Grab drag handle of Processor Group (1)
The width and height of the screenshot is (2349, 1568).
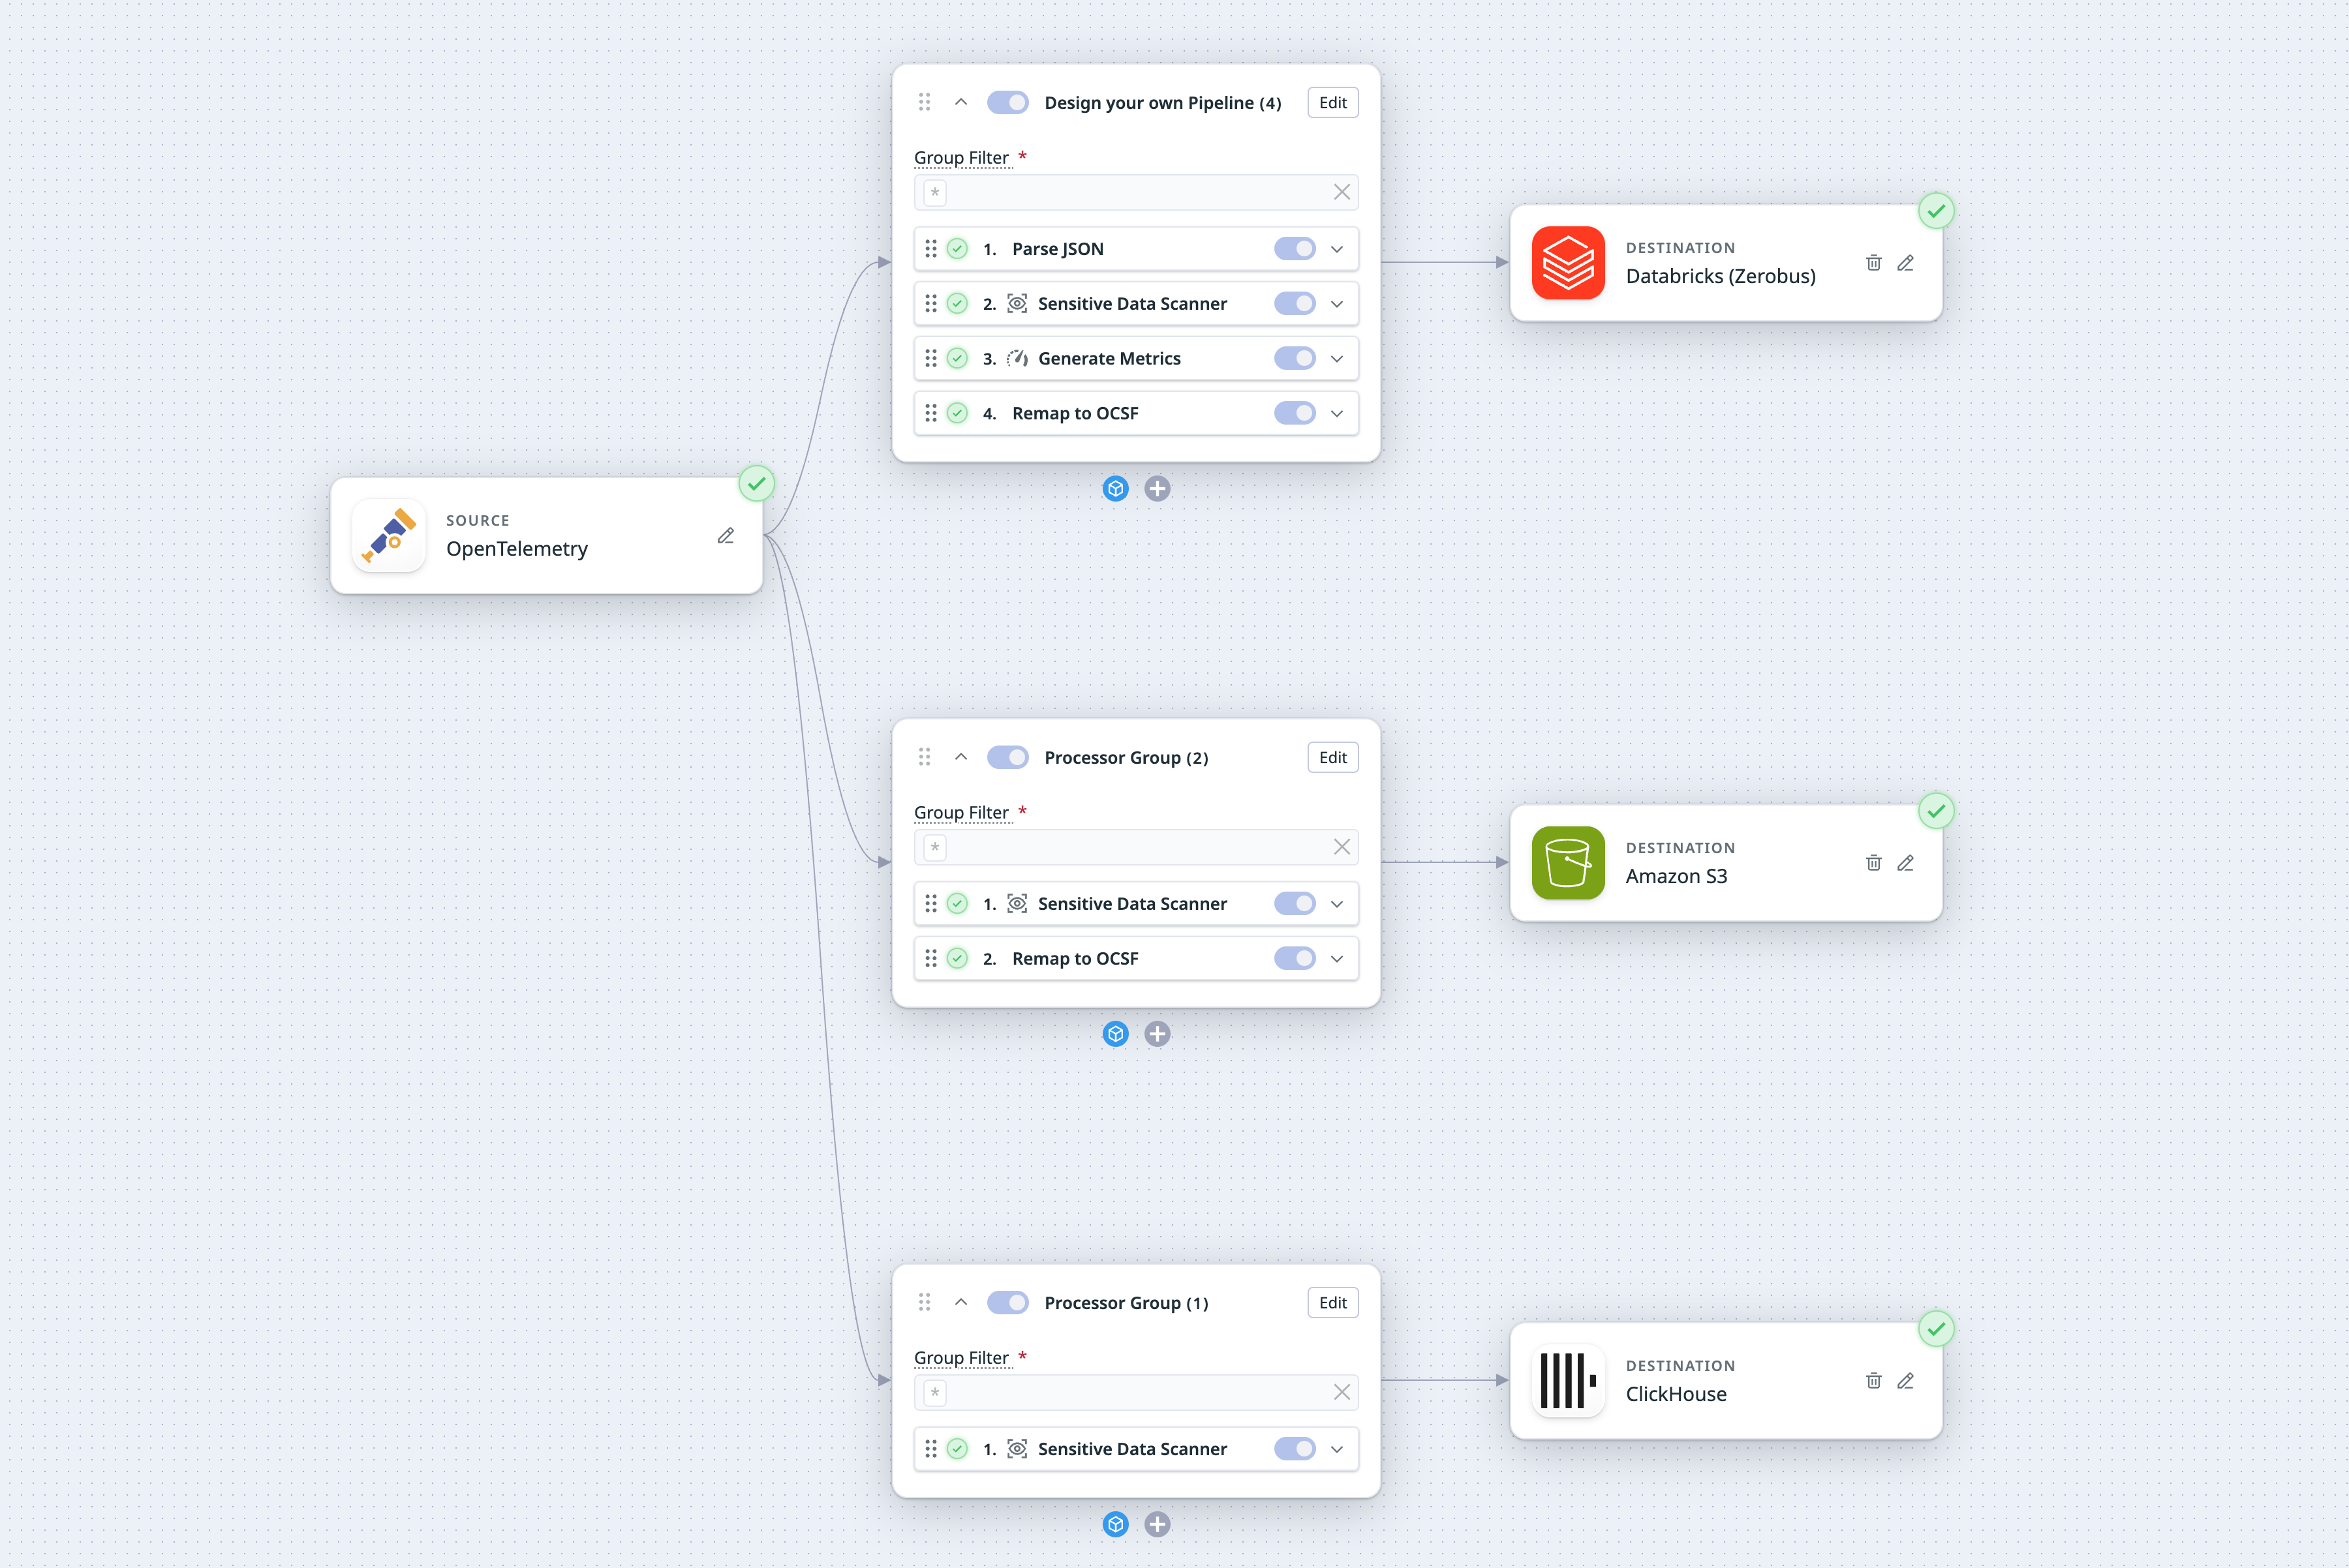pyautogui.click(x=925, y=1302)
